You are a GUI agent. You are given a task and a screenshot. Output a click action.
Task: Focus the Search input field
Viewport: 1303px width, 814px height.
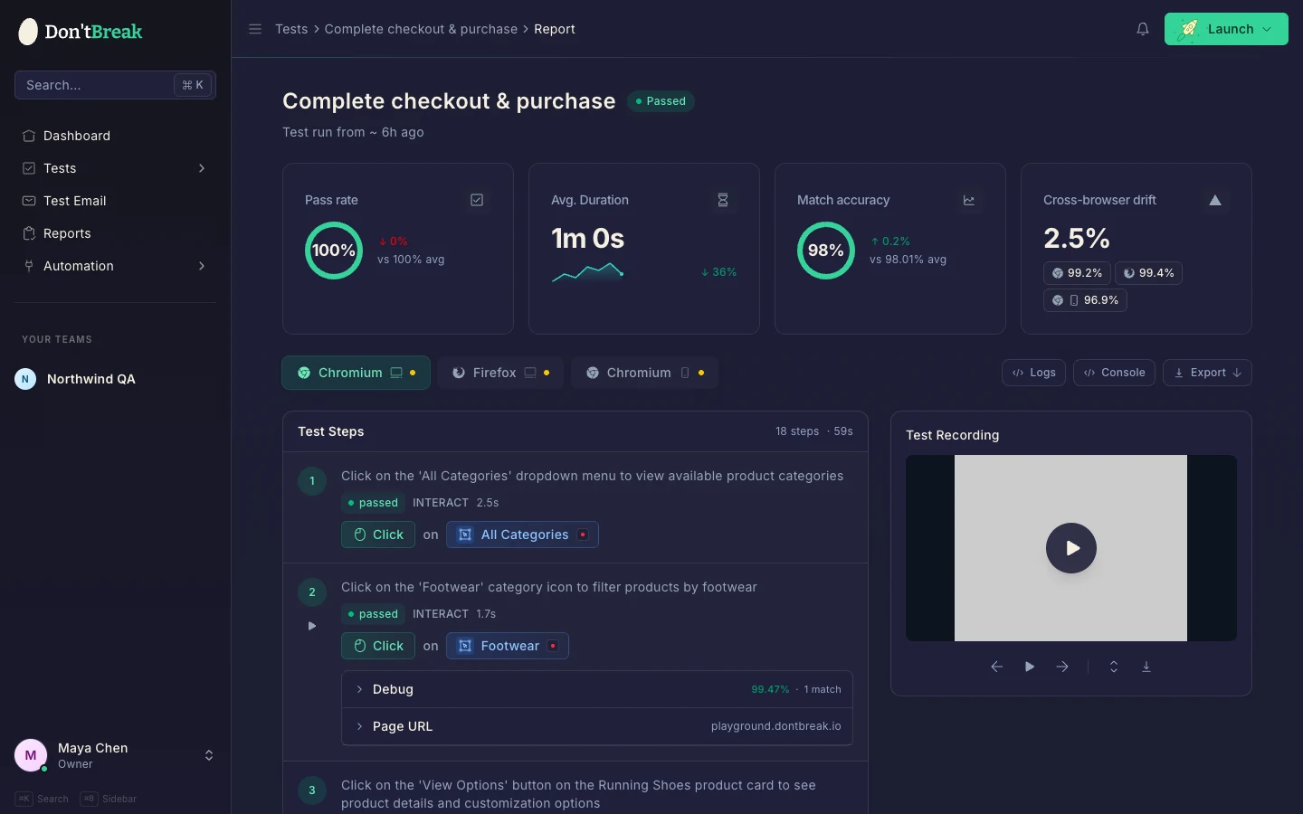[115, 85]
